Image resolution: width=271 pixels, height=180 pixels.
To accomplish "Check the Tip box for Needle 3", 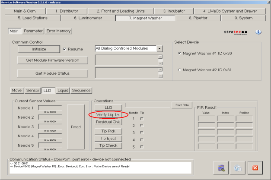I will point(142,133).
